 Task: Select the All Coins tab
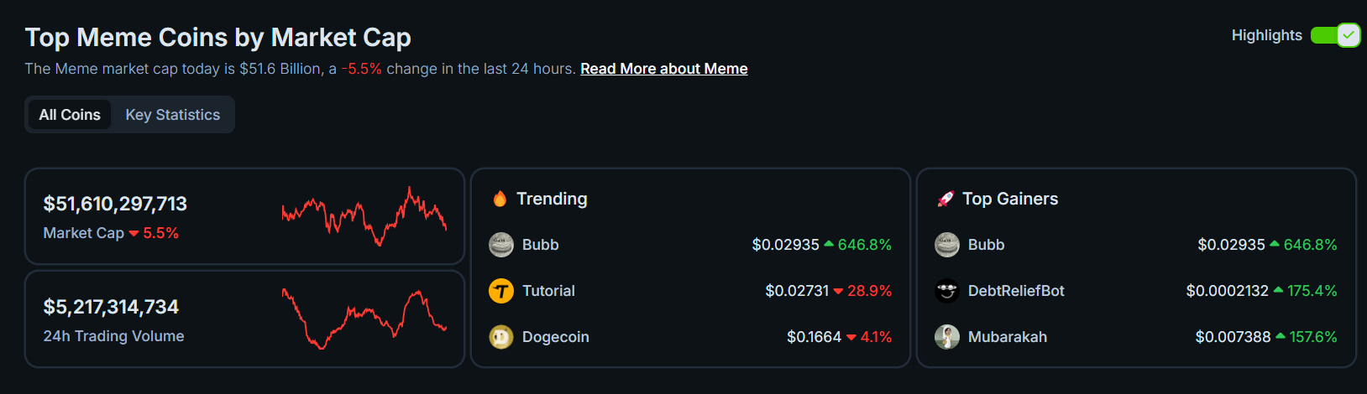pos(70,115)
